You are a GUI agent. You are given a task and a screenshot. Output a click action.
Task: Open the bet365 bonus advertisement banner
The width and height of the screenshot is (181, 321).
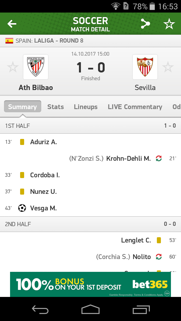pos(90,284)
